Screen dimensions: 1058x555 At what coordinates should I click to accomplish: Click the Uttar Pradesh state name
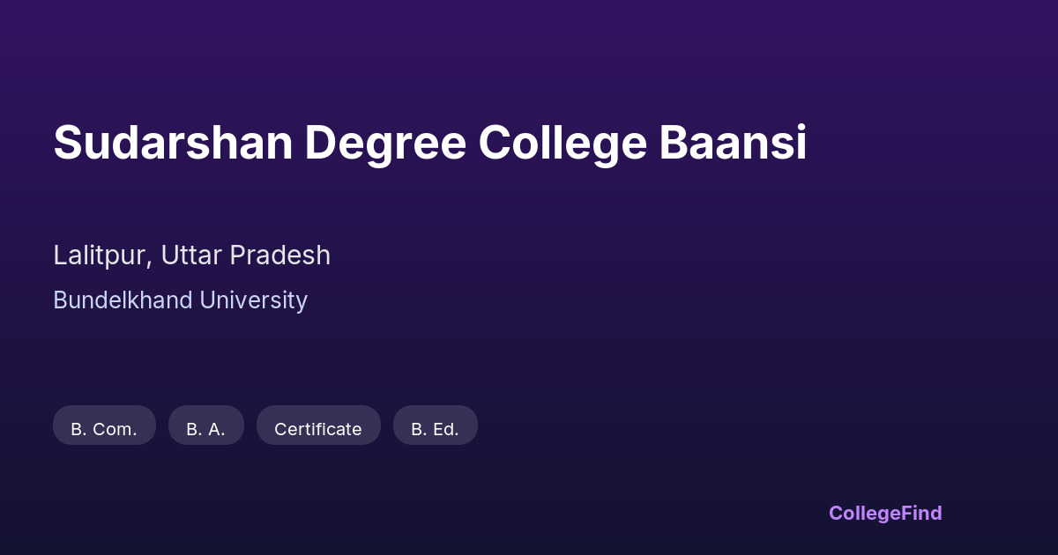245,255
